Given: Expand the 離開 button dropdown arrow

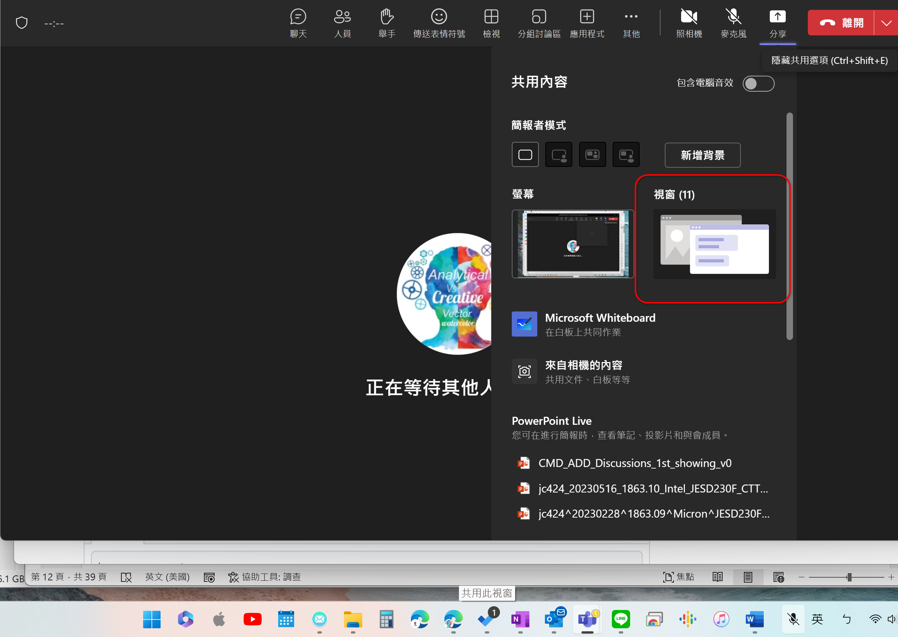Looking at the screenshot, I should tap(886, 23).
